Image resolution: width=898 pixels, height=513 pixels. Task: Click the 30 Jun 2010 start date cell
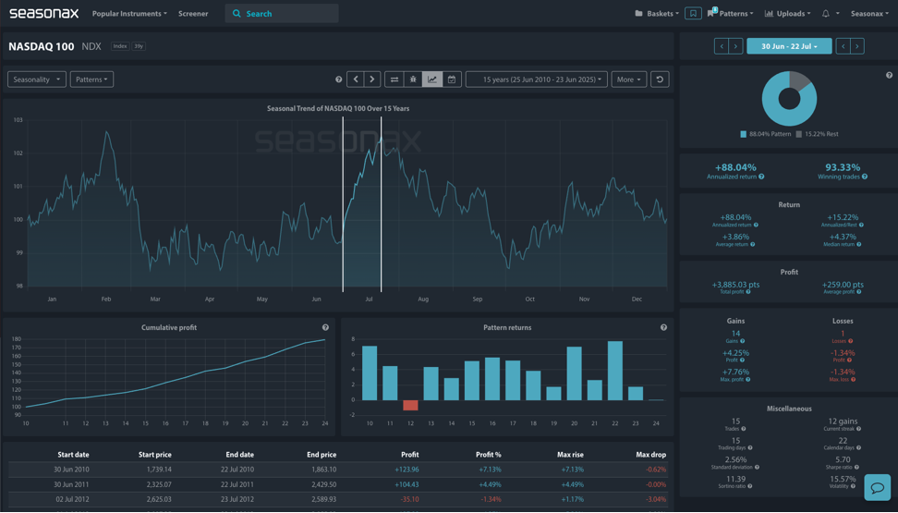(x=71, y=470)
